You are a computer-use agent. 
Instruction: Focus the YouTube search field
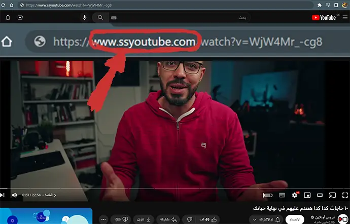point(180,18)
